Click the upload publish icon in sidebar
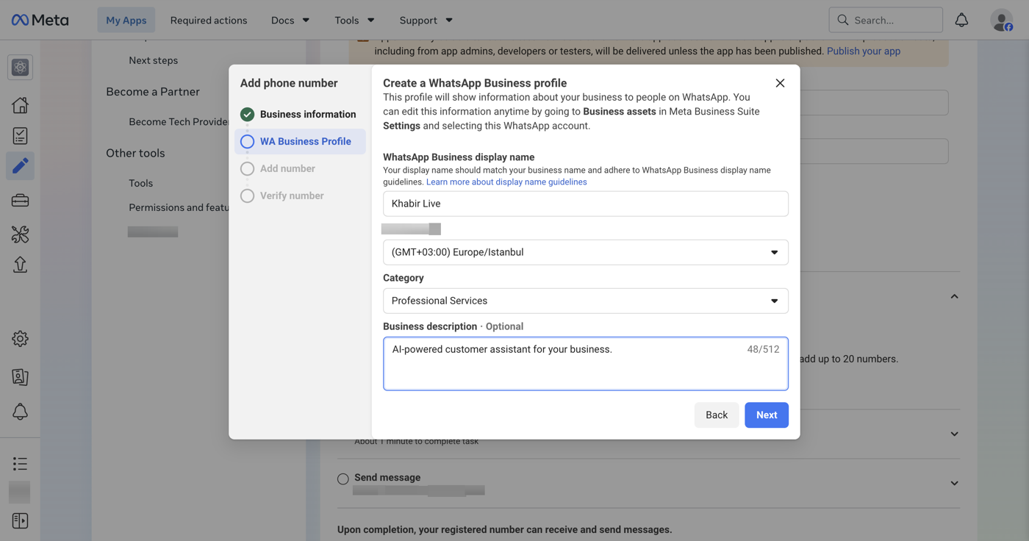This screenshot has height=541, width=1029. click(20, 265)
